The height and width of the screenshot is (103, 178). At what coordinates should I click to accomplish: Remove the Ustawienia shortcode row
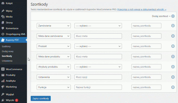point(173,77)
